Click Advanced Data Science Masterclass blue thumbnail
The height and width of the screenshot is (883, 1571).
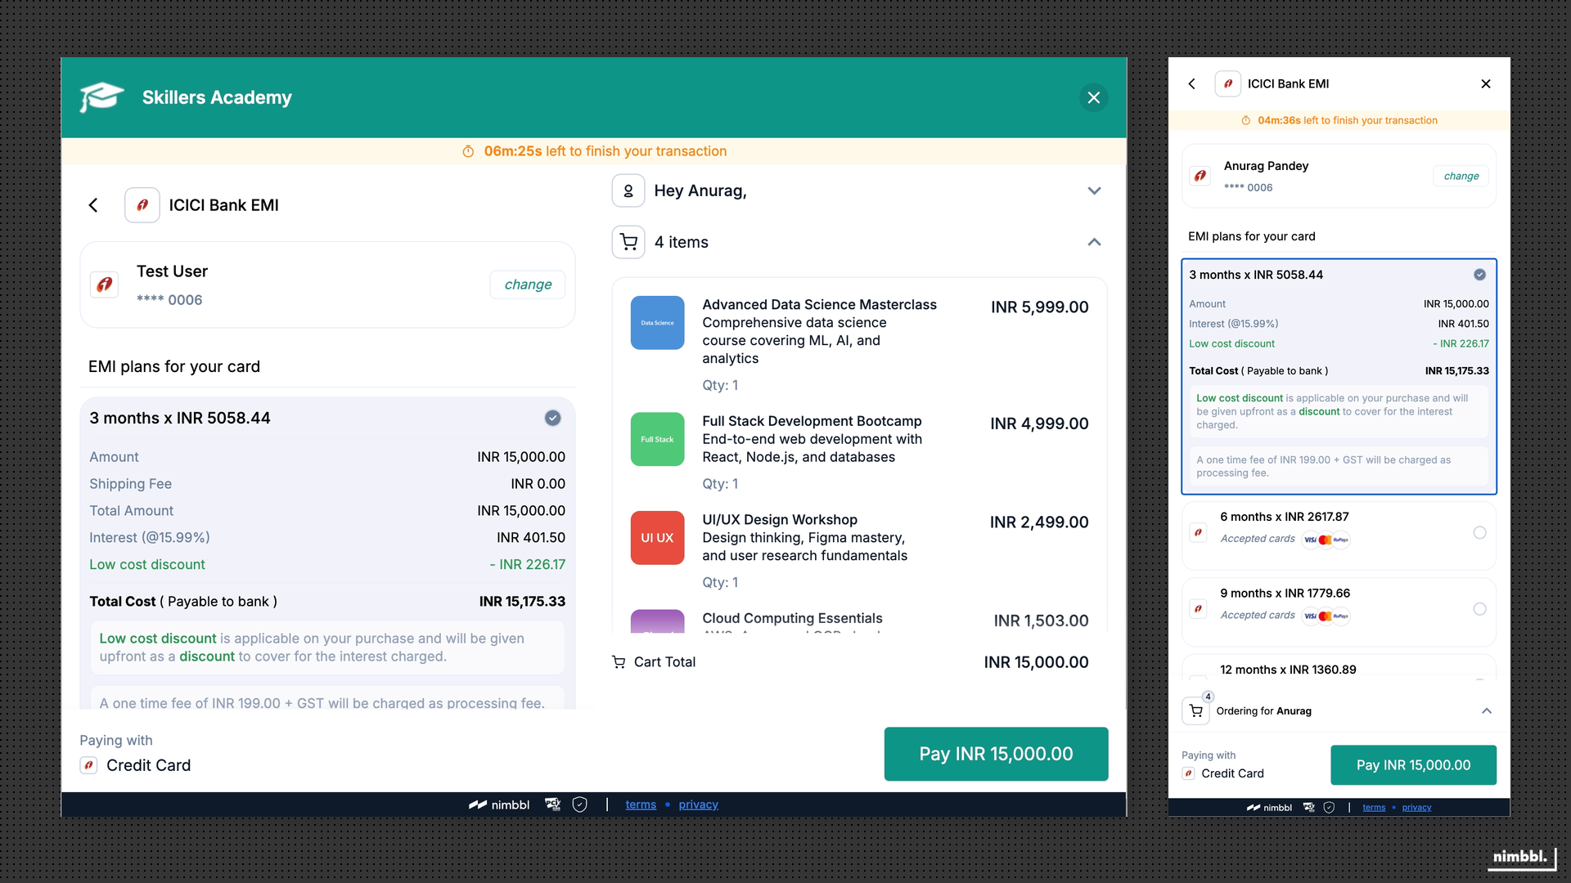point(657,323)
